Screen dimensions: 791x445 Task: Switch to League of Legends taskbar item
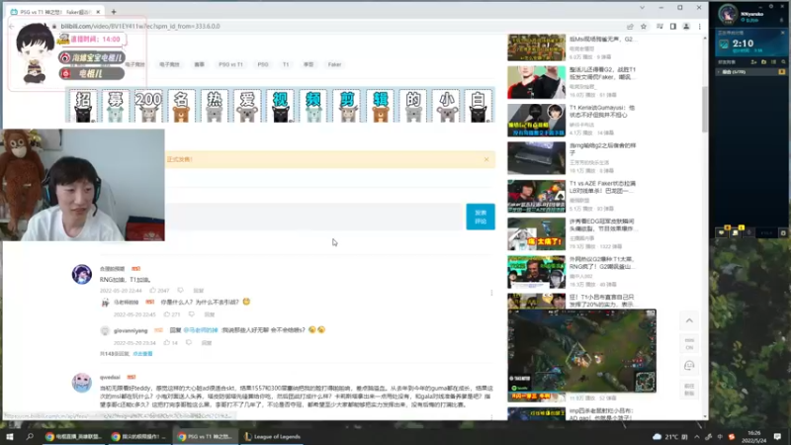tap(273, 436)
